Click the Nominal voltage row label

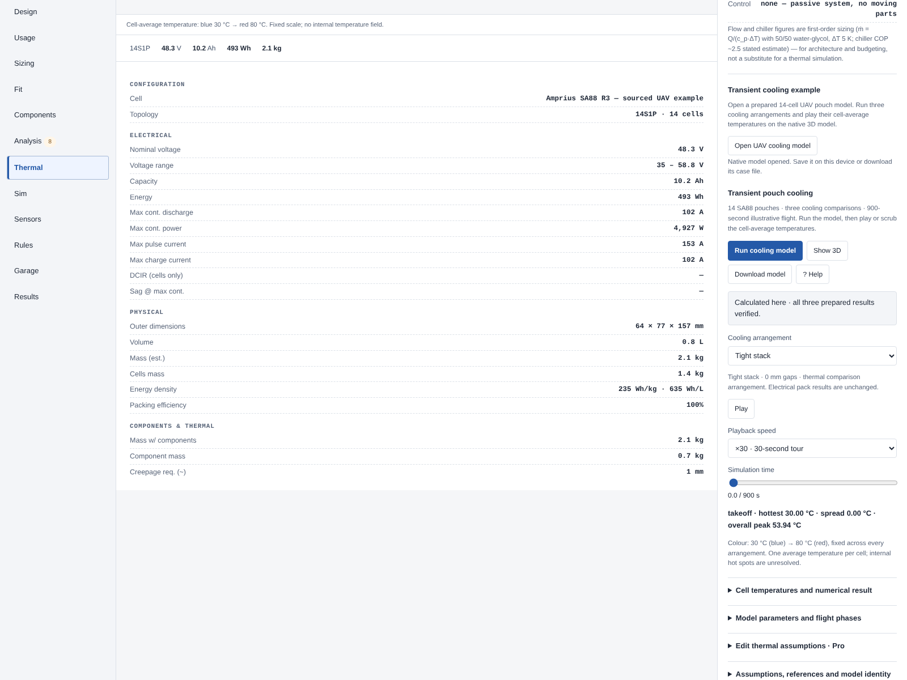pyautogui.click(x=155, y=150)
